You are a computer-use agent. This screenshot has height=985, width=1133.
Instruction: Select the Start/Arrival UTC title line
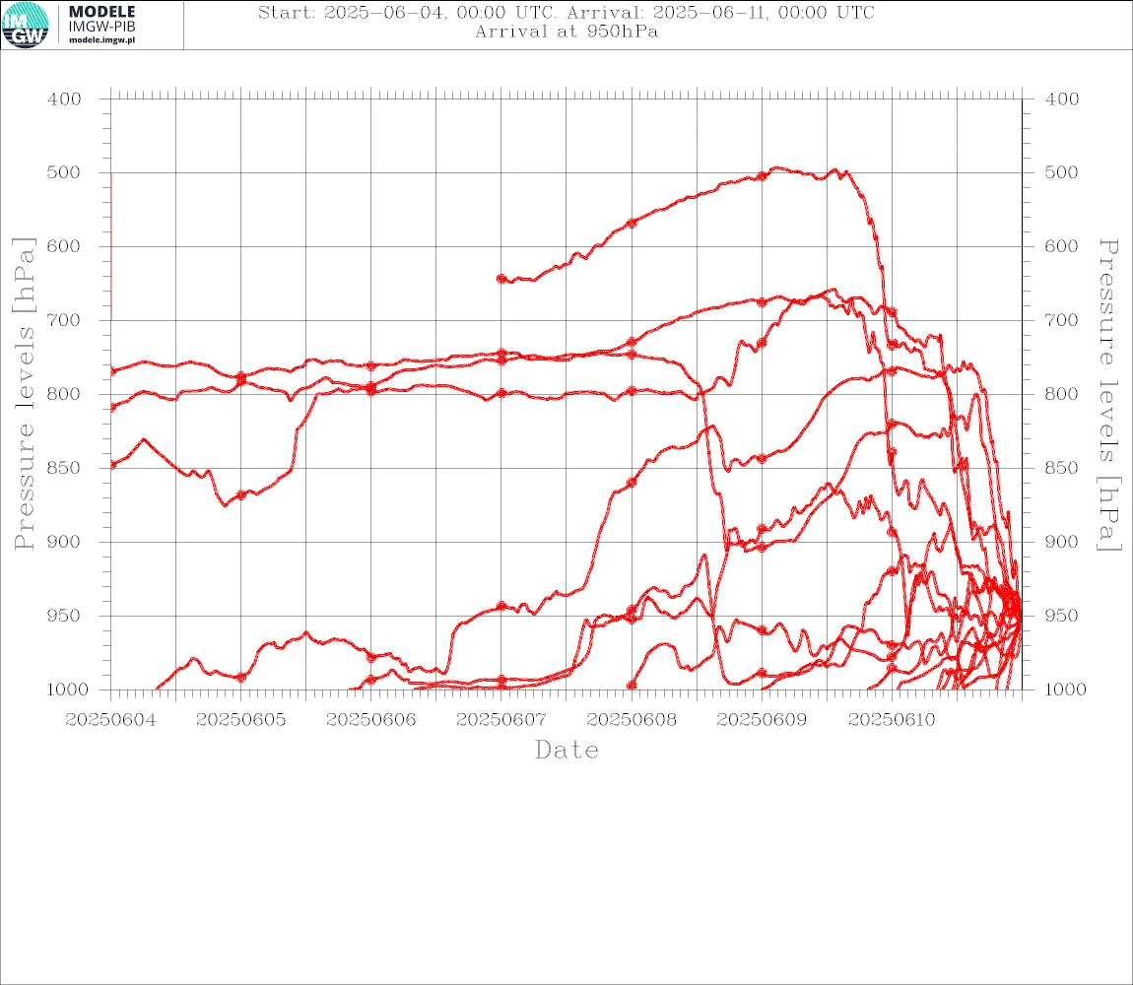(566, 13)
